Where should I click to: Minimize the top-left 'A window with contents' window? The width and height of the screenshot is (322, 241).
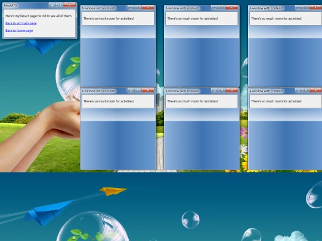[x=131, y=8]
